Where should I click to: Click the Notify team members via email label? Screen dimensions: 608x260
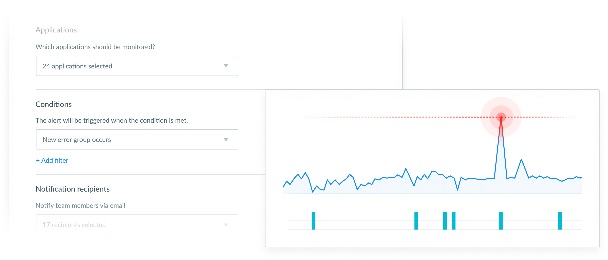81,206
